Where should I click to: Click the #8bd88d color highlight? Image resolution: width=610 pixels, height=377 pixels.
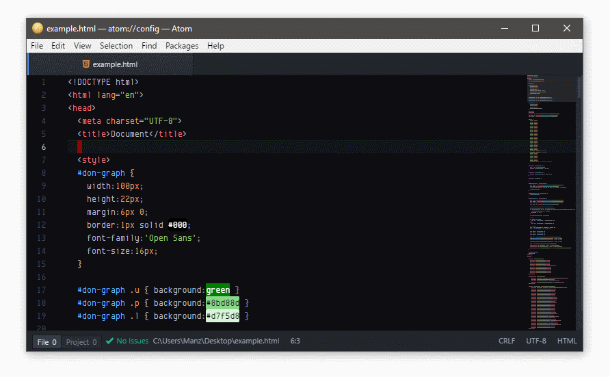(222, 303)
